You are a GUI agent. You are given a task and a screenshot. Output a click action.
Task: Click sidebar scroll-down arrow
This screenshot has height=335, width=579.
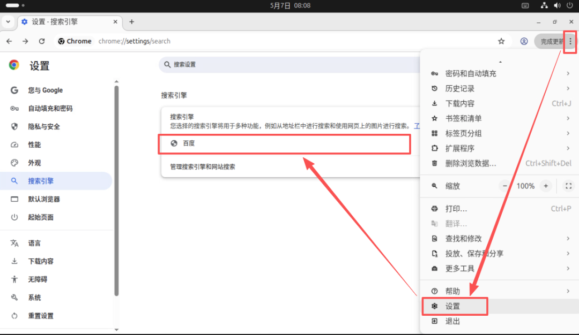(x=116, y=330)
